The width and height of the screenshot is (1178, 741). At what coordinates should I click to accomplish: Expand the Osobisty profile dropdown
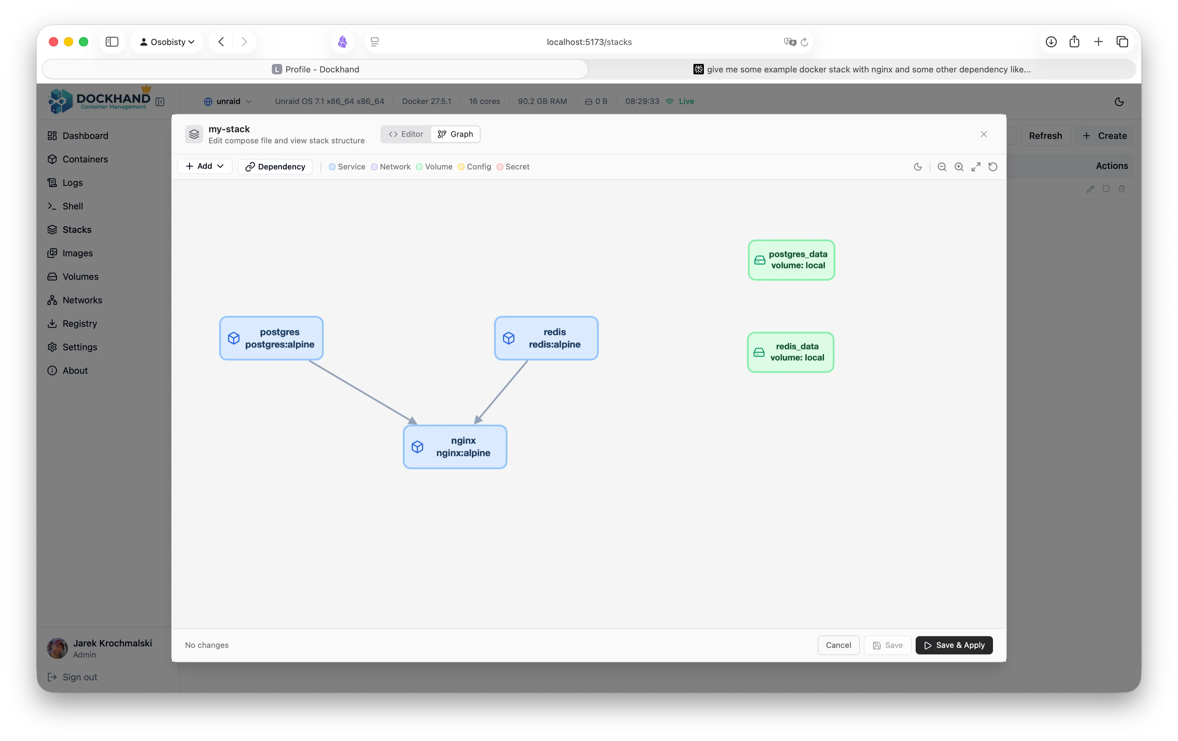[x=167, y=41]
